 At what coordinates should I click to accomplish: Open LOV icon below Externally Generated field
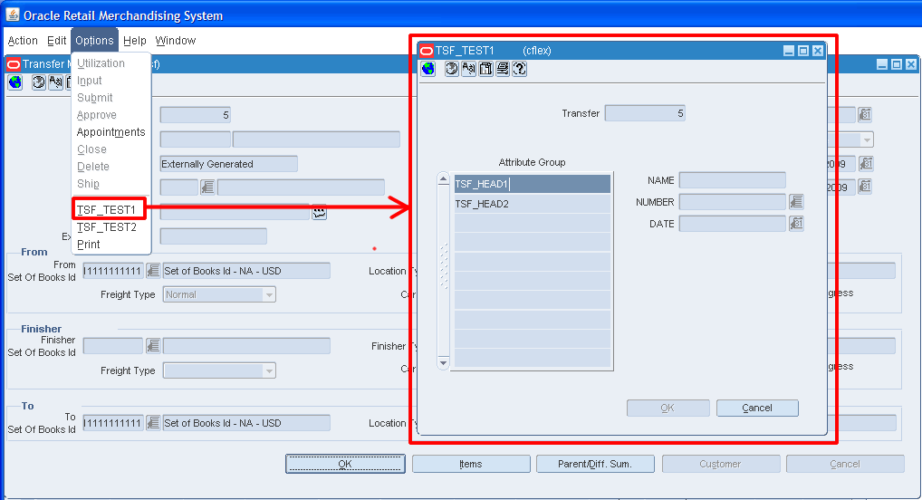click(207, 187)
